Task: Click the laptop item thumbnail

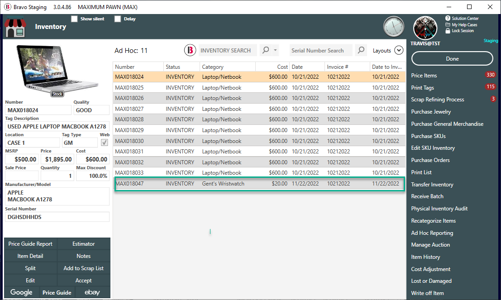Action: coord(57,70)
